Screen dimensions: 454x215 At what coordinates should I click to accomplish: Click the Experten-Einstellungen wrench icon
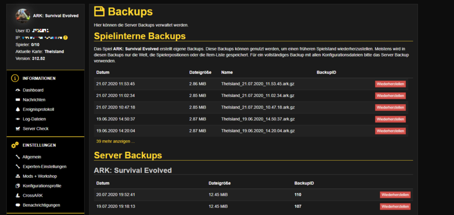tap(18, 167)
